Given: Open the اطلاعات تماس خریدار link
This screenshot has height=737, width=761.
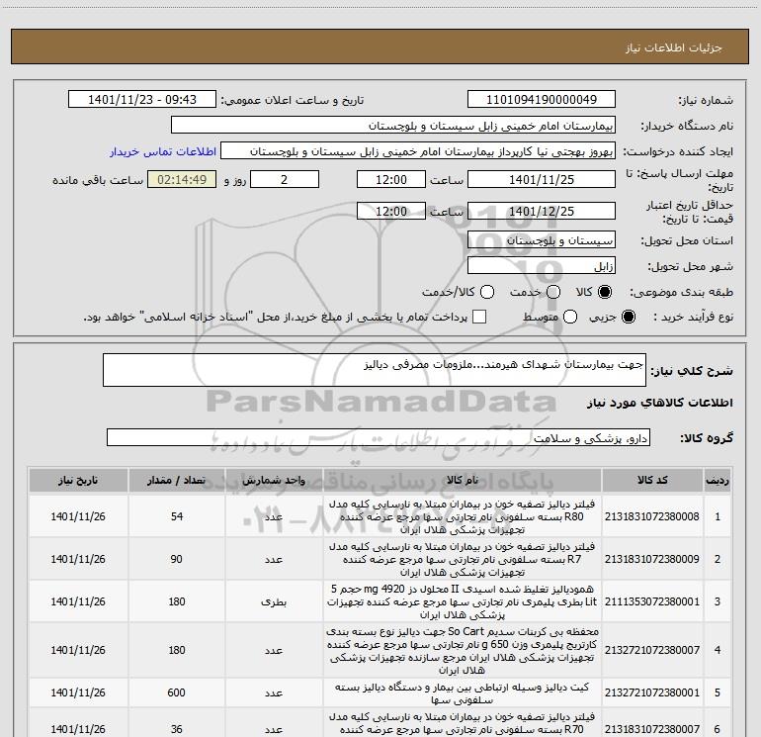Looking at the screenshot, I should 163,151.
